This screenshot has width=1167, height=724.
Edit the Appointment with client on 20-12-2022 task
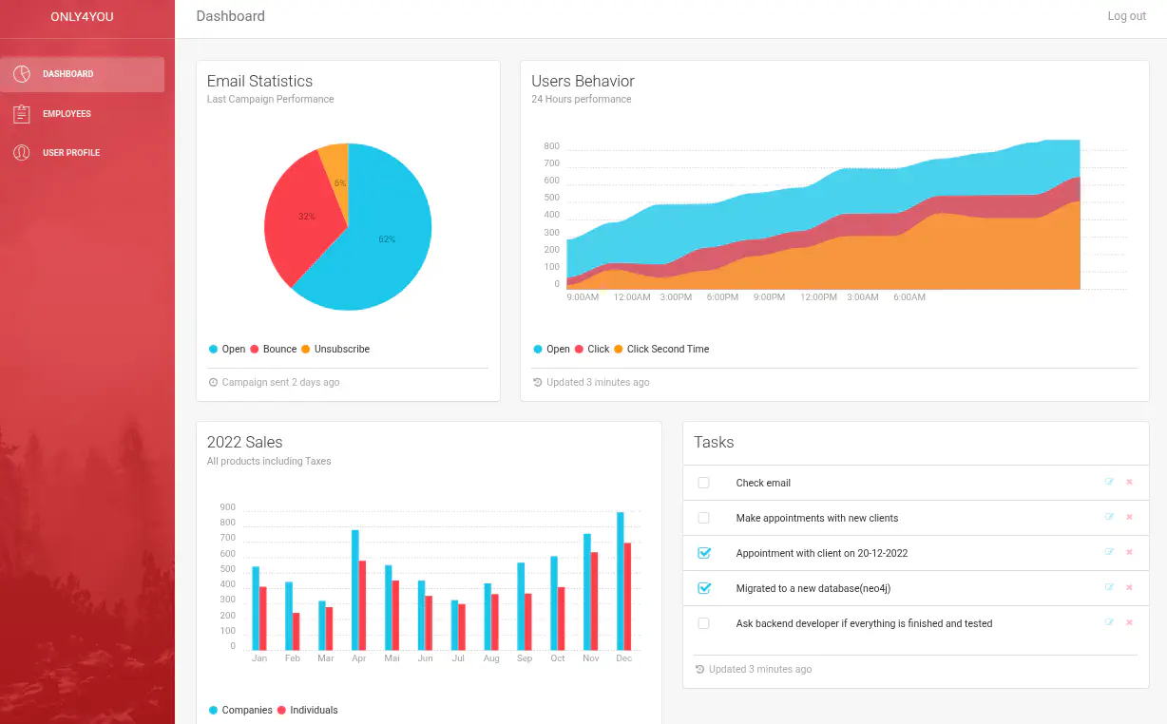click(1109, 552)
